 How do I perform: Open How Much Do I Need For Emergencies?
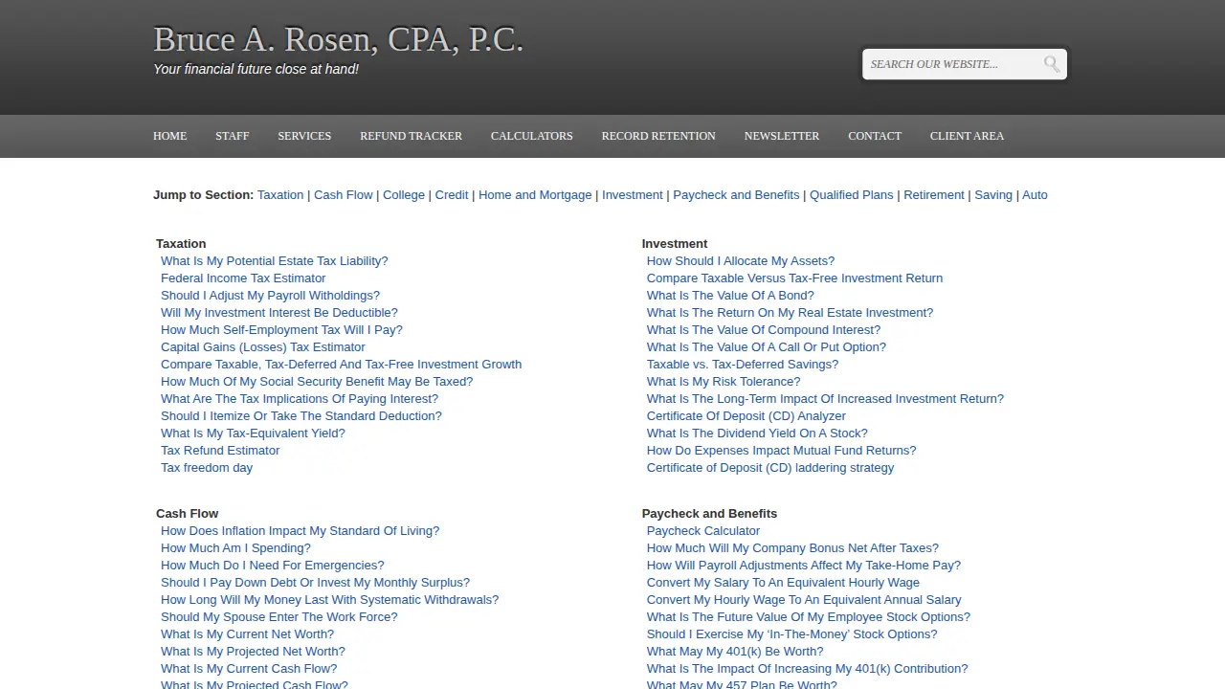click(272, 566)
